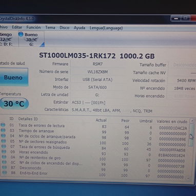Click the status icon for Nº de ciclos de arranque/parada

[x=3, y=136]
